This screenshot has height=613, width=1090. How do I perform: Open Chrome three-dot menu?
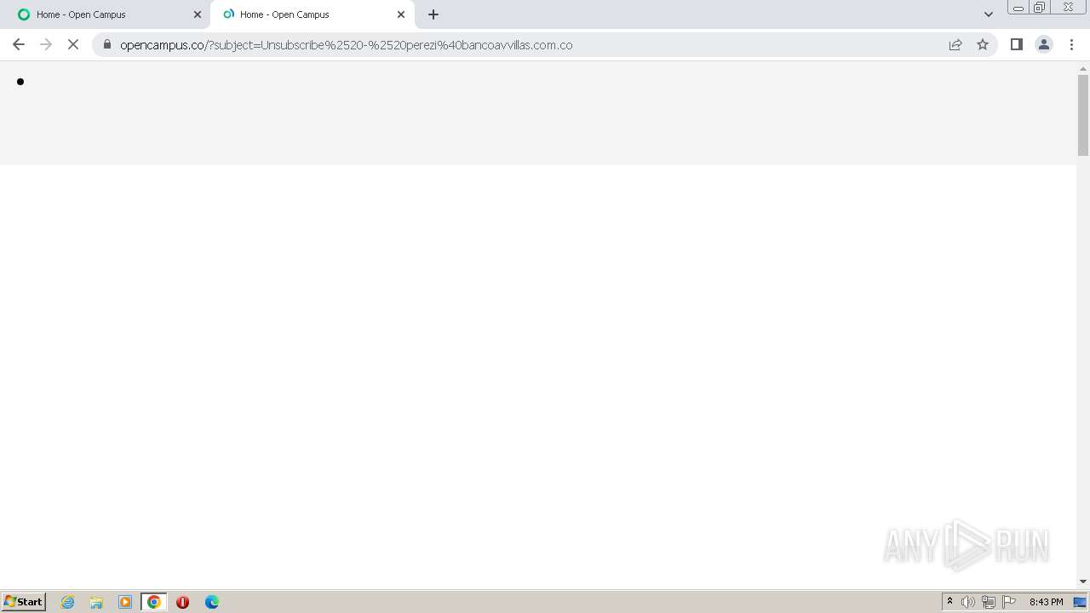1071,44
